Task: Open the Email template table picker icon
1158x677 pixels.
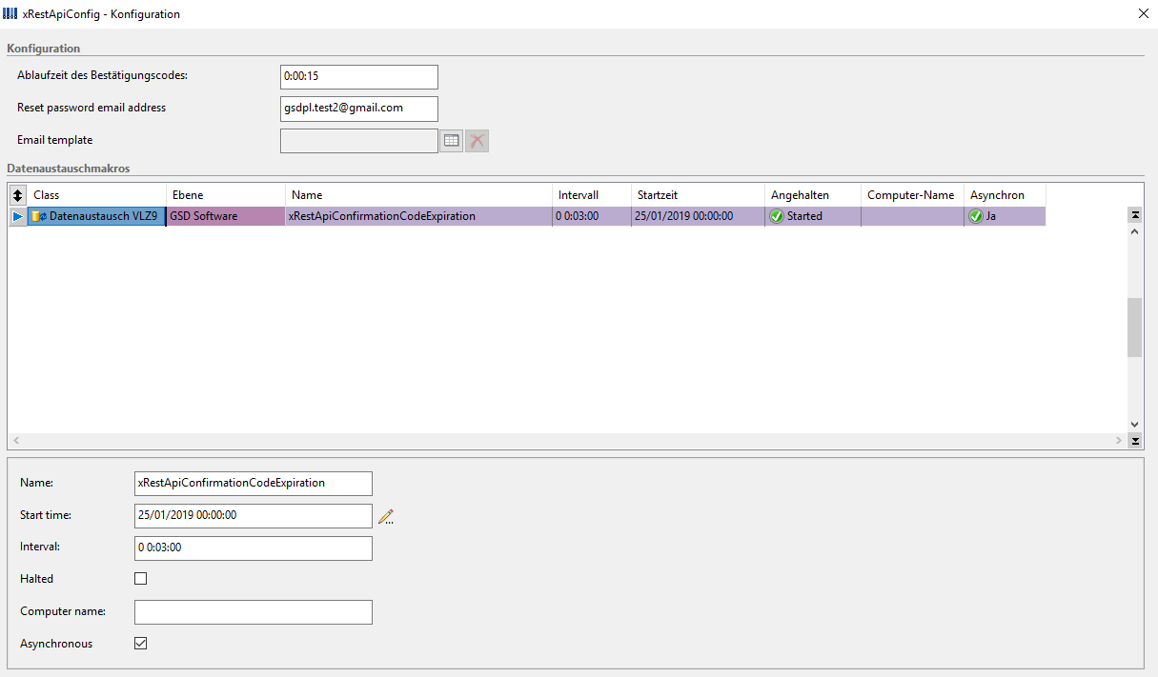Action: click(452, 141)
